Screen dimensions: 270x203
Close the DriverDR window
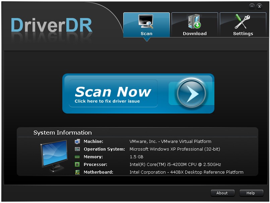pos(259,6)
